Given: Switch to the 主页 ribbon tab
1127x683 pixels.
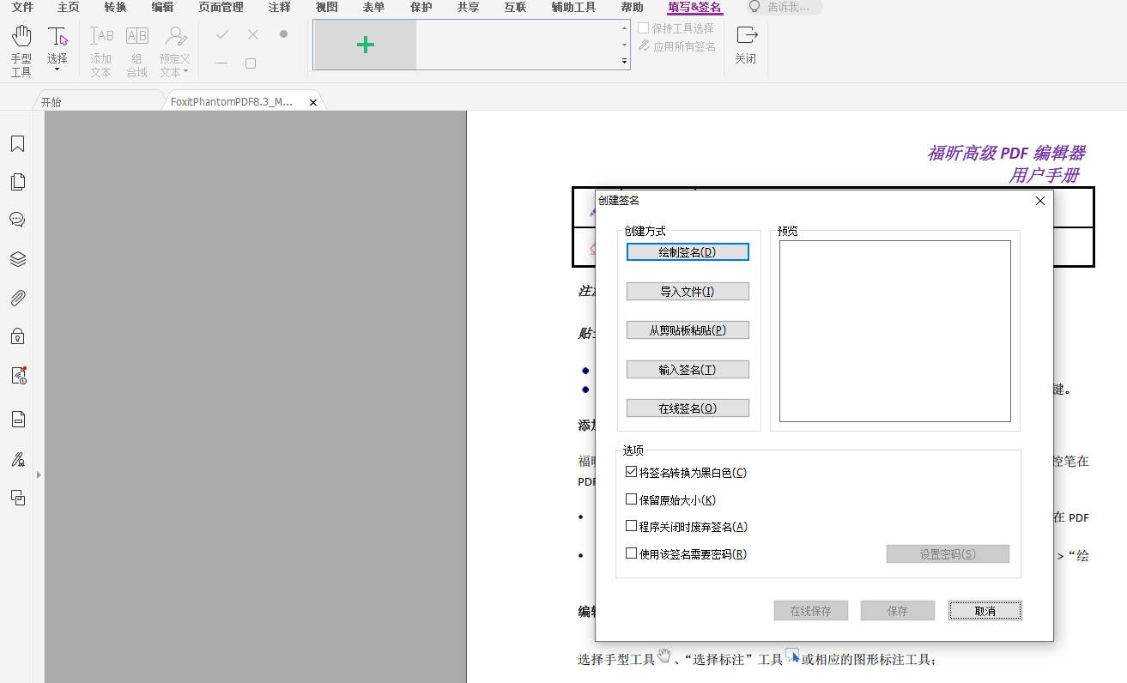Looking at the screenshot, I should coord(67,8).
